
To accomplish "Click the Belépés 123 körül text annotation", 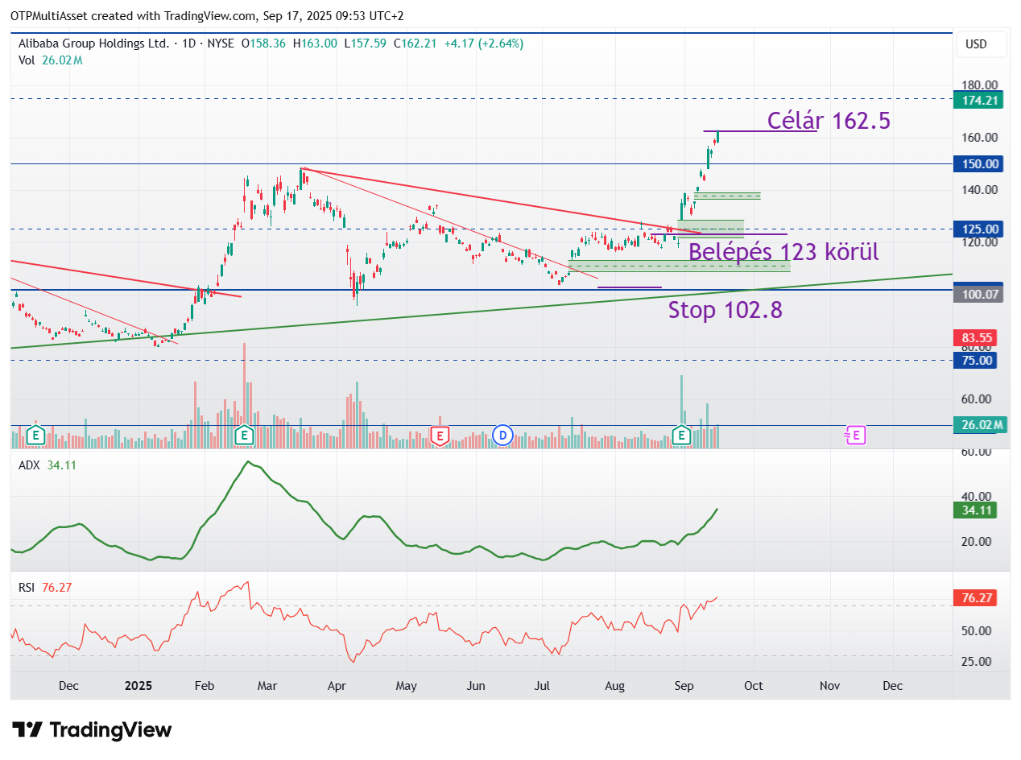I will [783, 252].
